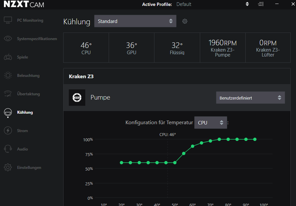Open the Benutzerdefiniert pump mode dropdown
This screenshot has width=296, height=206.
click(251, 98)
